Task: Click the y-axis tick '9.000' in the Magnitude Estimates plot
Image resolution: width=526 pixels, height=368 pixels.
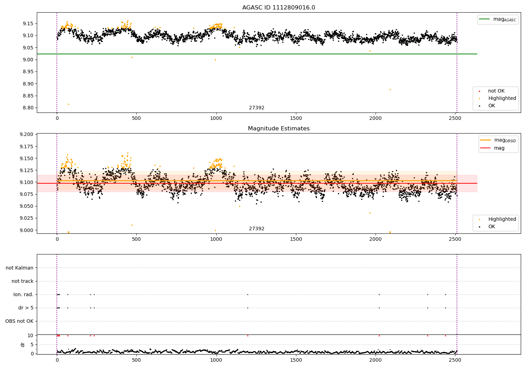Action: pos(26,231)
